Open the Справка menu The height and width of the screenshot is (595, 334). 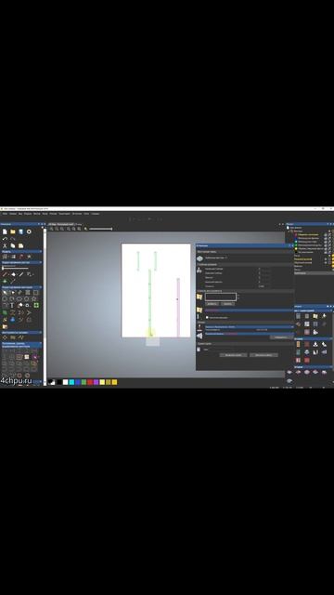pyautogui.click(x=95, y=214)
